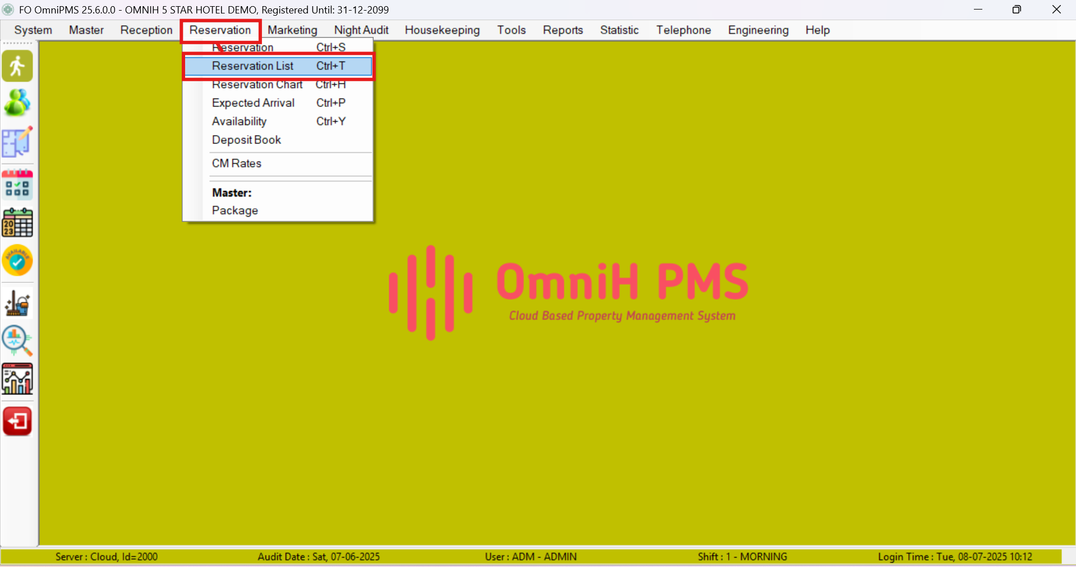The height and width of the screenshot is (567, 1076).
Task: Choose Availability from the dropdown menu
Action: 278,122
